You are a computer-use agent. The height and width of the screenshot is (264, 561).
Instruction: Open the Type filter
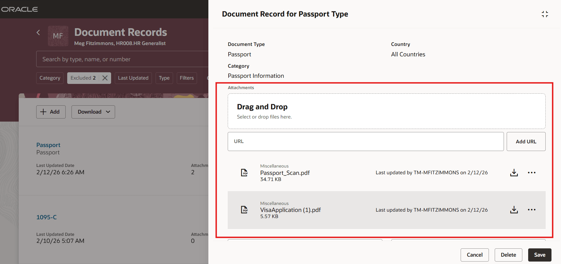click(164, 78)
